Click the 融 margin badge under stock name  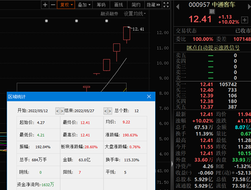[x=212, y=11]
